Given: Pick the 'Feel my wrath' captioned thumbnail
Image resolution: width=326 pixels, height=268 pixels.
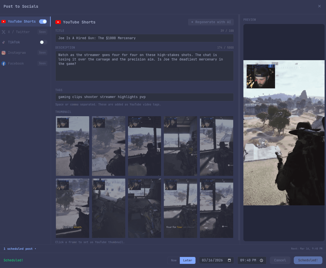Looking at the screenshot, I should tap(72, 208).
